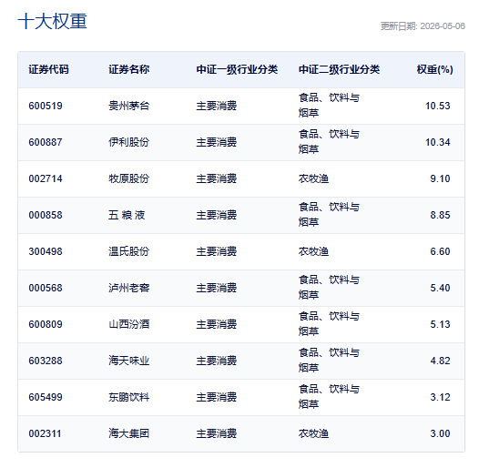Click weight value 10.34
The height and width of the screenshot is (468, 479).
coord(438,142)
